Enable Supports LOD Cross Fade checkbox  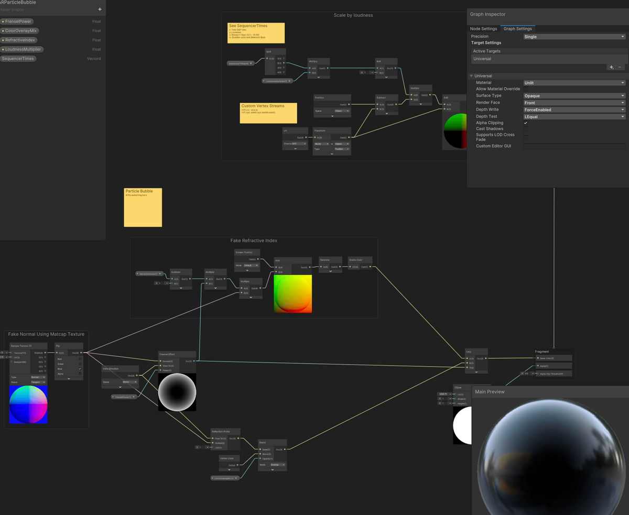526,137
